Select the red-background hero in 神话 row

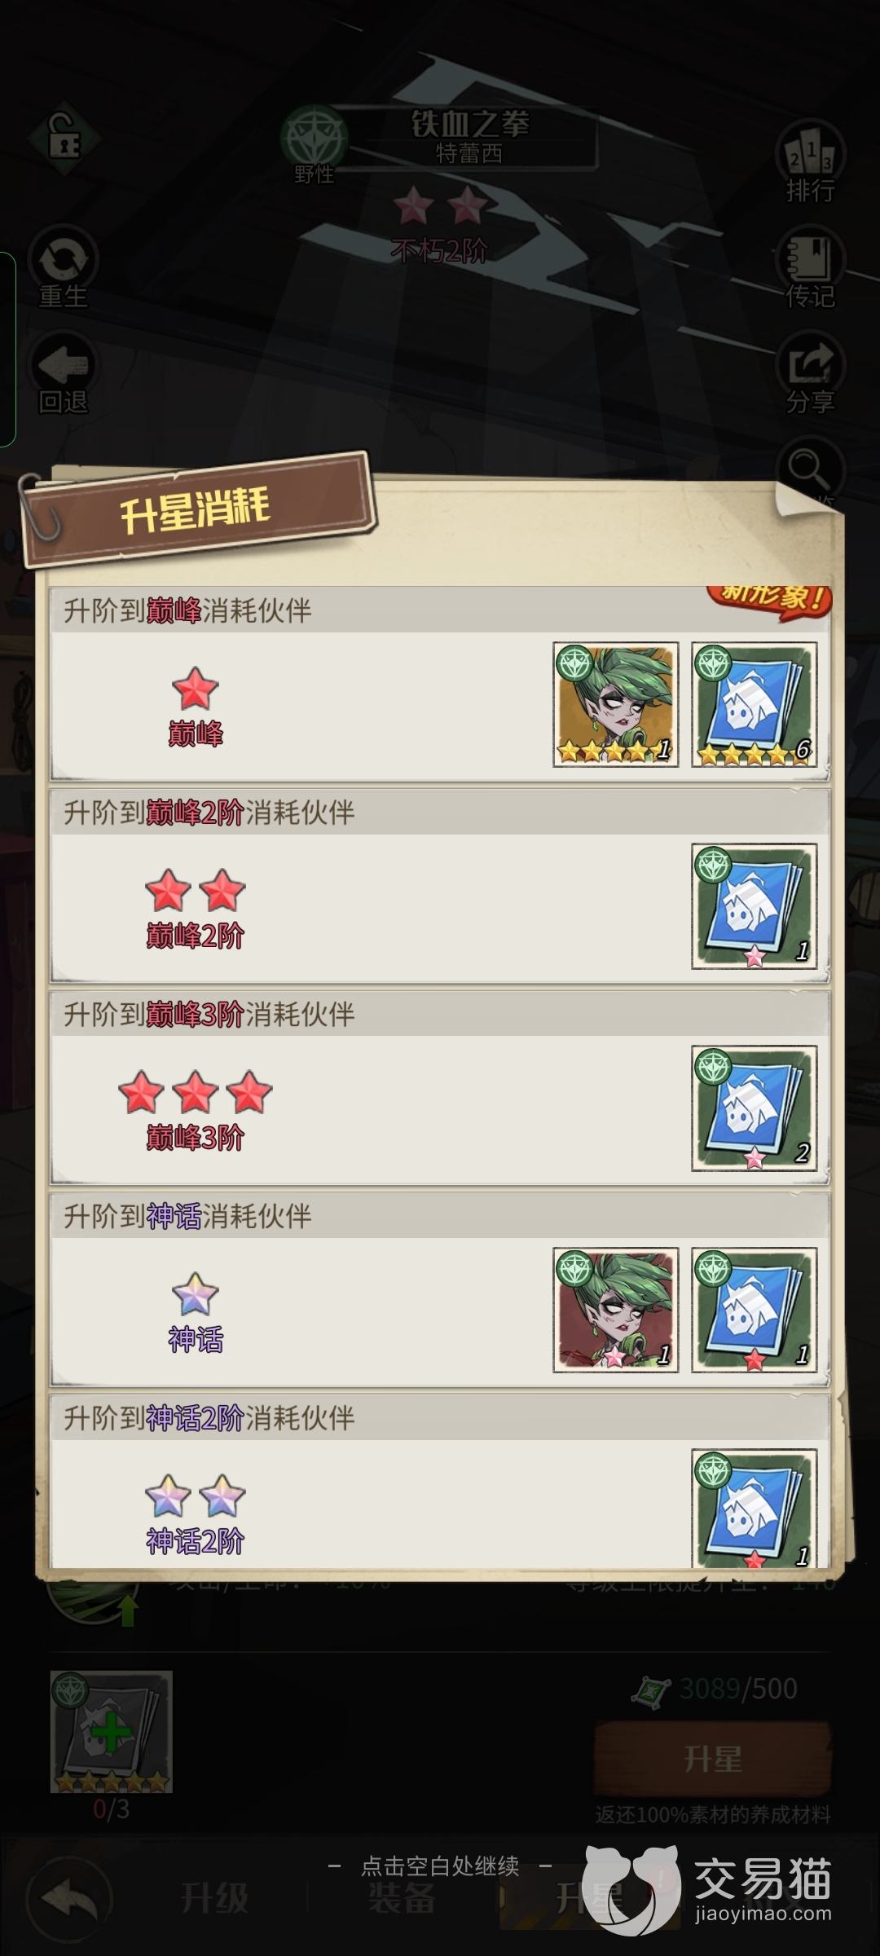coord(616,1310)
